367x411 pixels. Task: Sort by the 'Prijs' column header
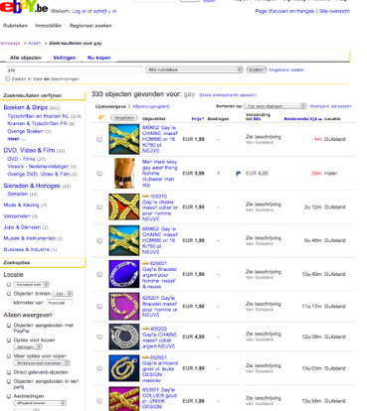[198, 119]
